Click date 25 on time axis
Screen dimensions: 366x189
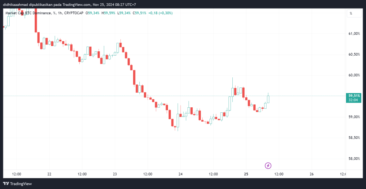246,174
